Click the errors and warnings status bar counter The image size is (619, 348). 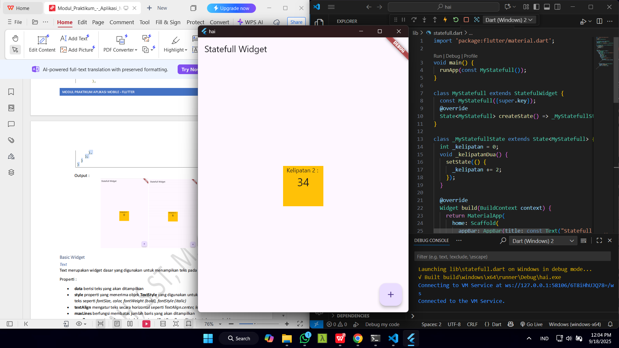click(x=337, y=324)
